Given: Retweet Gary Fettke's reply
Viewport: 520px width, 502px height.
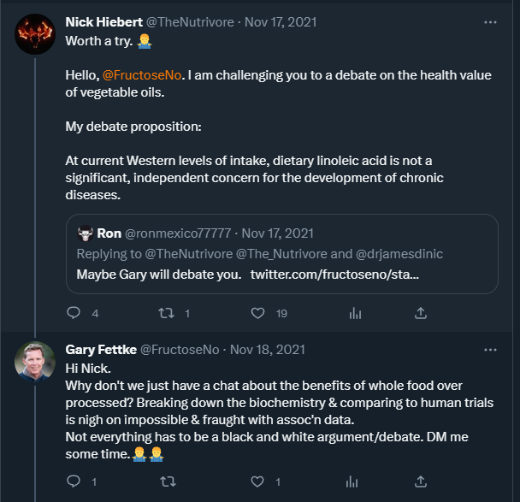Looking at the screenshot, I should (166, 482).
